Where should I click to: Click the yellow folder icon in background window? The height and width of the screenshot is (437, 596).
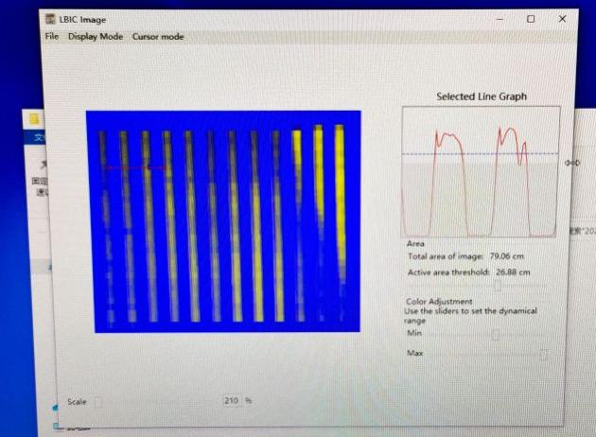34,119
